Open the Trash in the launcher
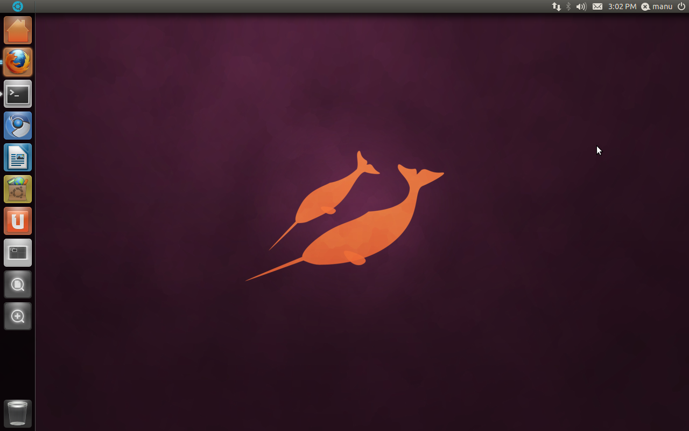 tap(18, 413)
